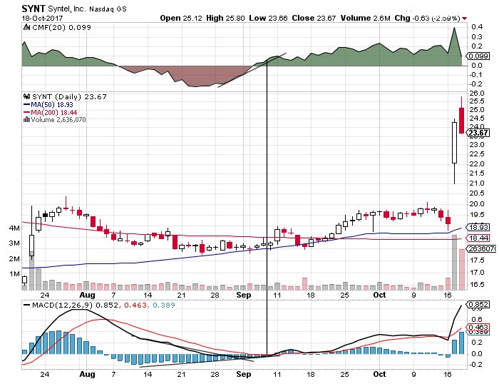Click the Aug label on price chart axis
499x389 pixels.
[87, 293]
